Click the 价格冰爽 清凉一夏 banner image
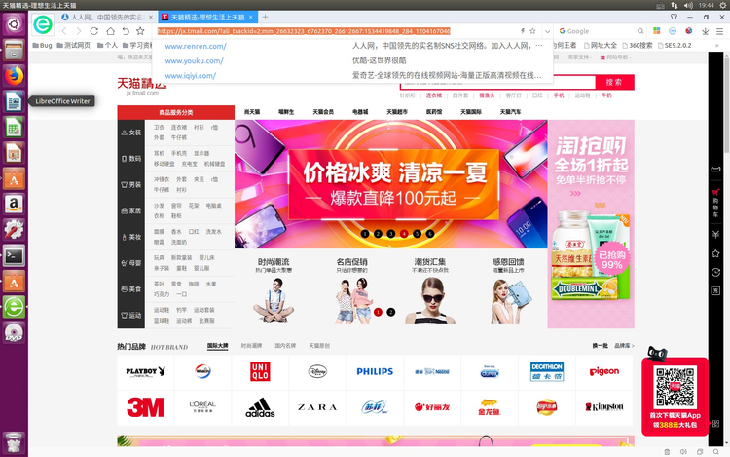Image resolution: width=730 pixels, height=457 pixels. coord(391,184)
